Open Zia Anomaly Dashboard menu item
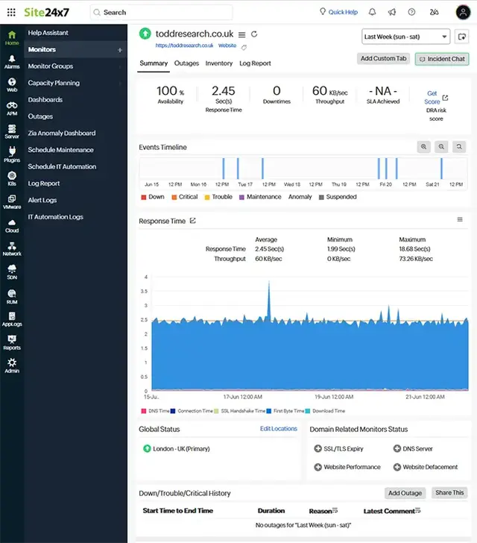This screenshot has width=477, height=543. pos(62,134)
